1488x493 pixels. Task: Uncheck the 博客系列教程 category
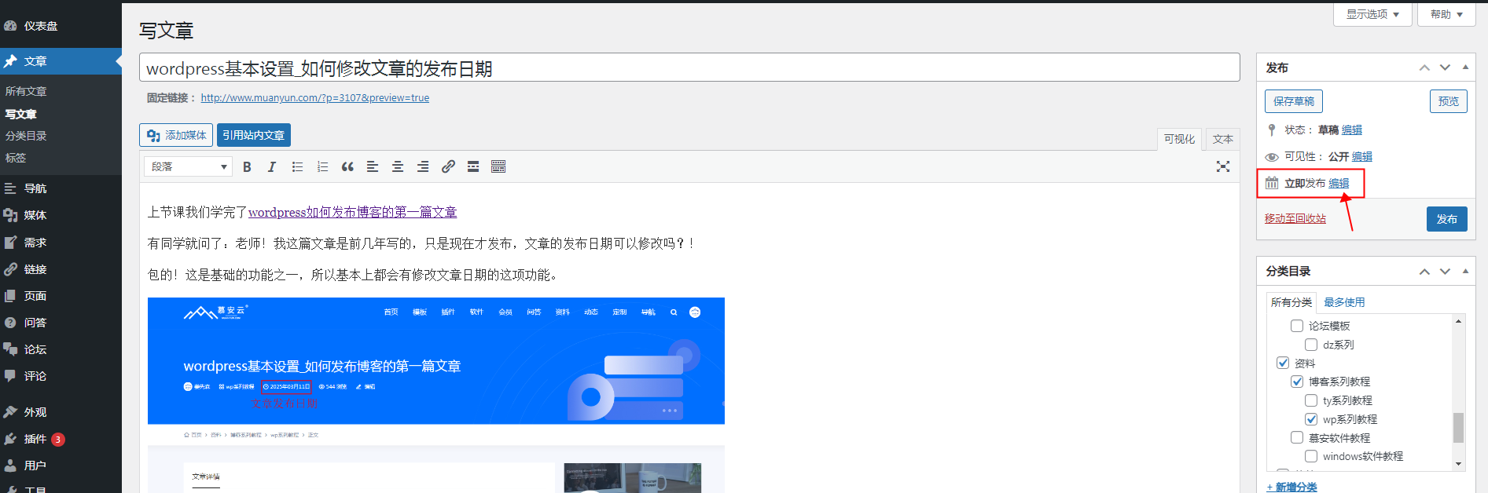tap(1297, 382)
